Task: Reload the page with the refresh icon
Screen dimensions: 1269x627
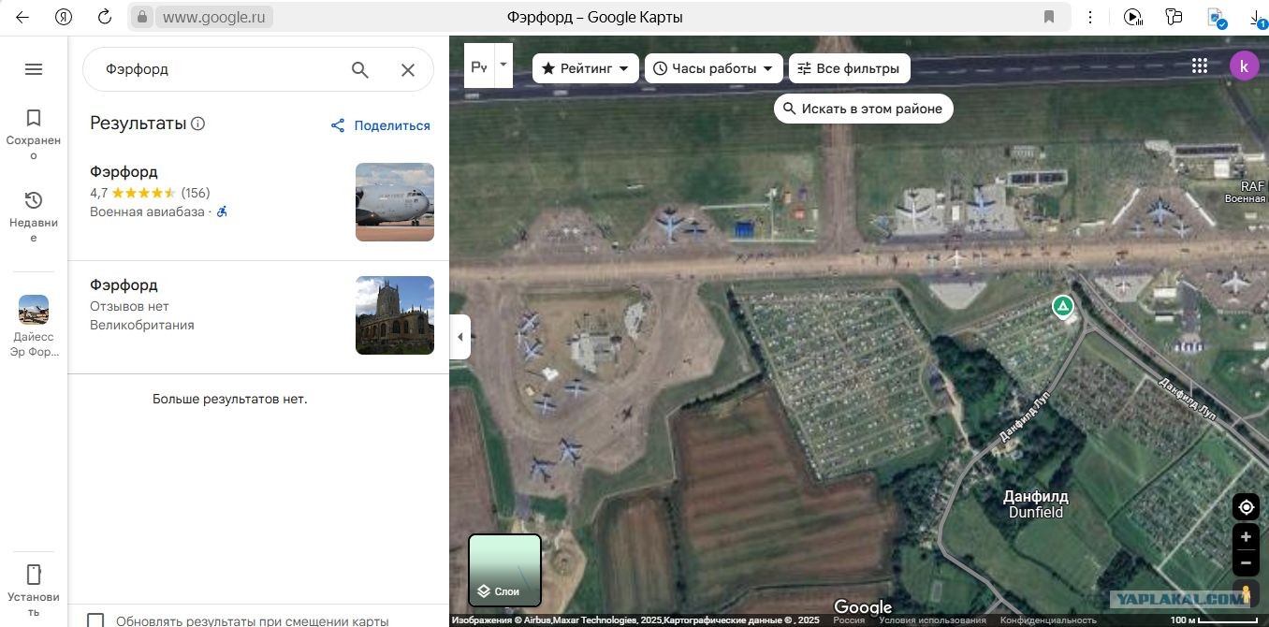Action: (105, 17)
